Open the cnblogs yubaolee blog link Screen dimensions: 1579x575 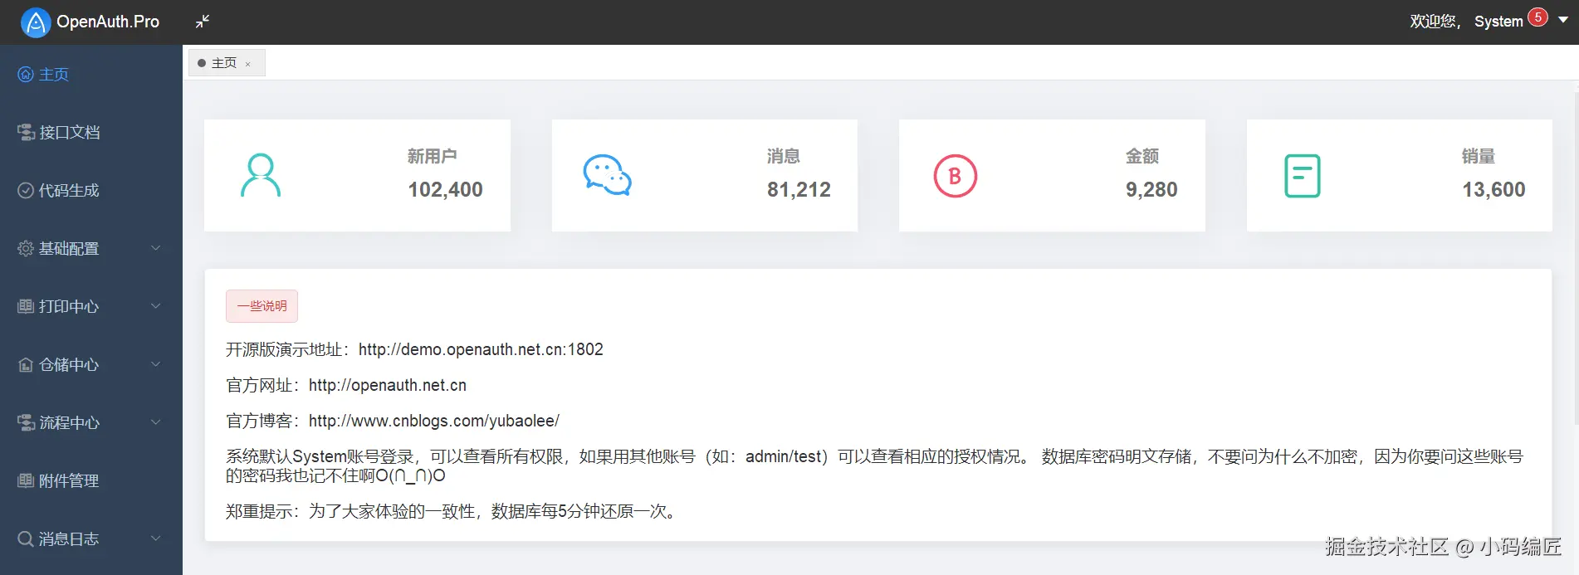434,421
